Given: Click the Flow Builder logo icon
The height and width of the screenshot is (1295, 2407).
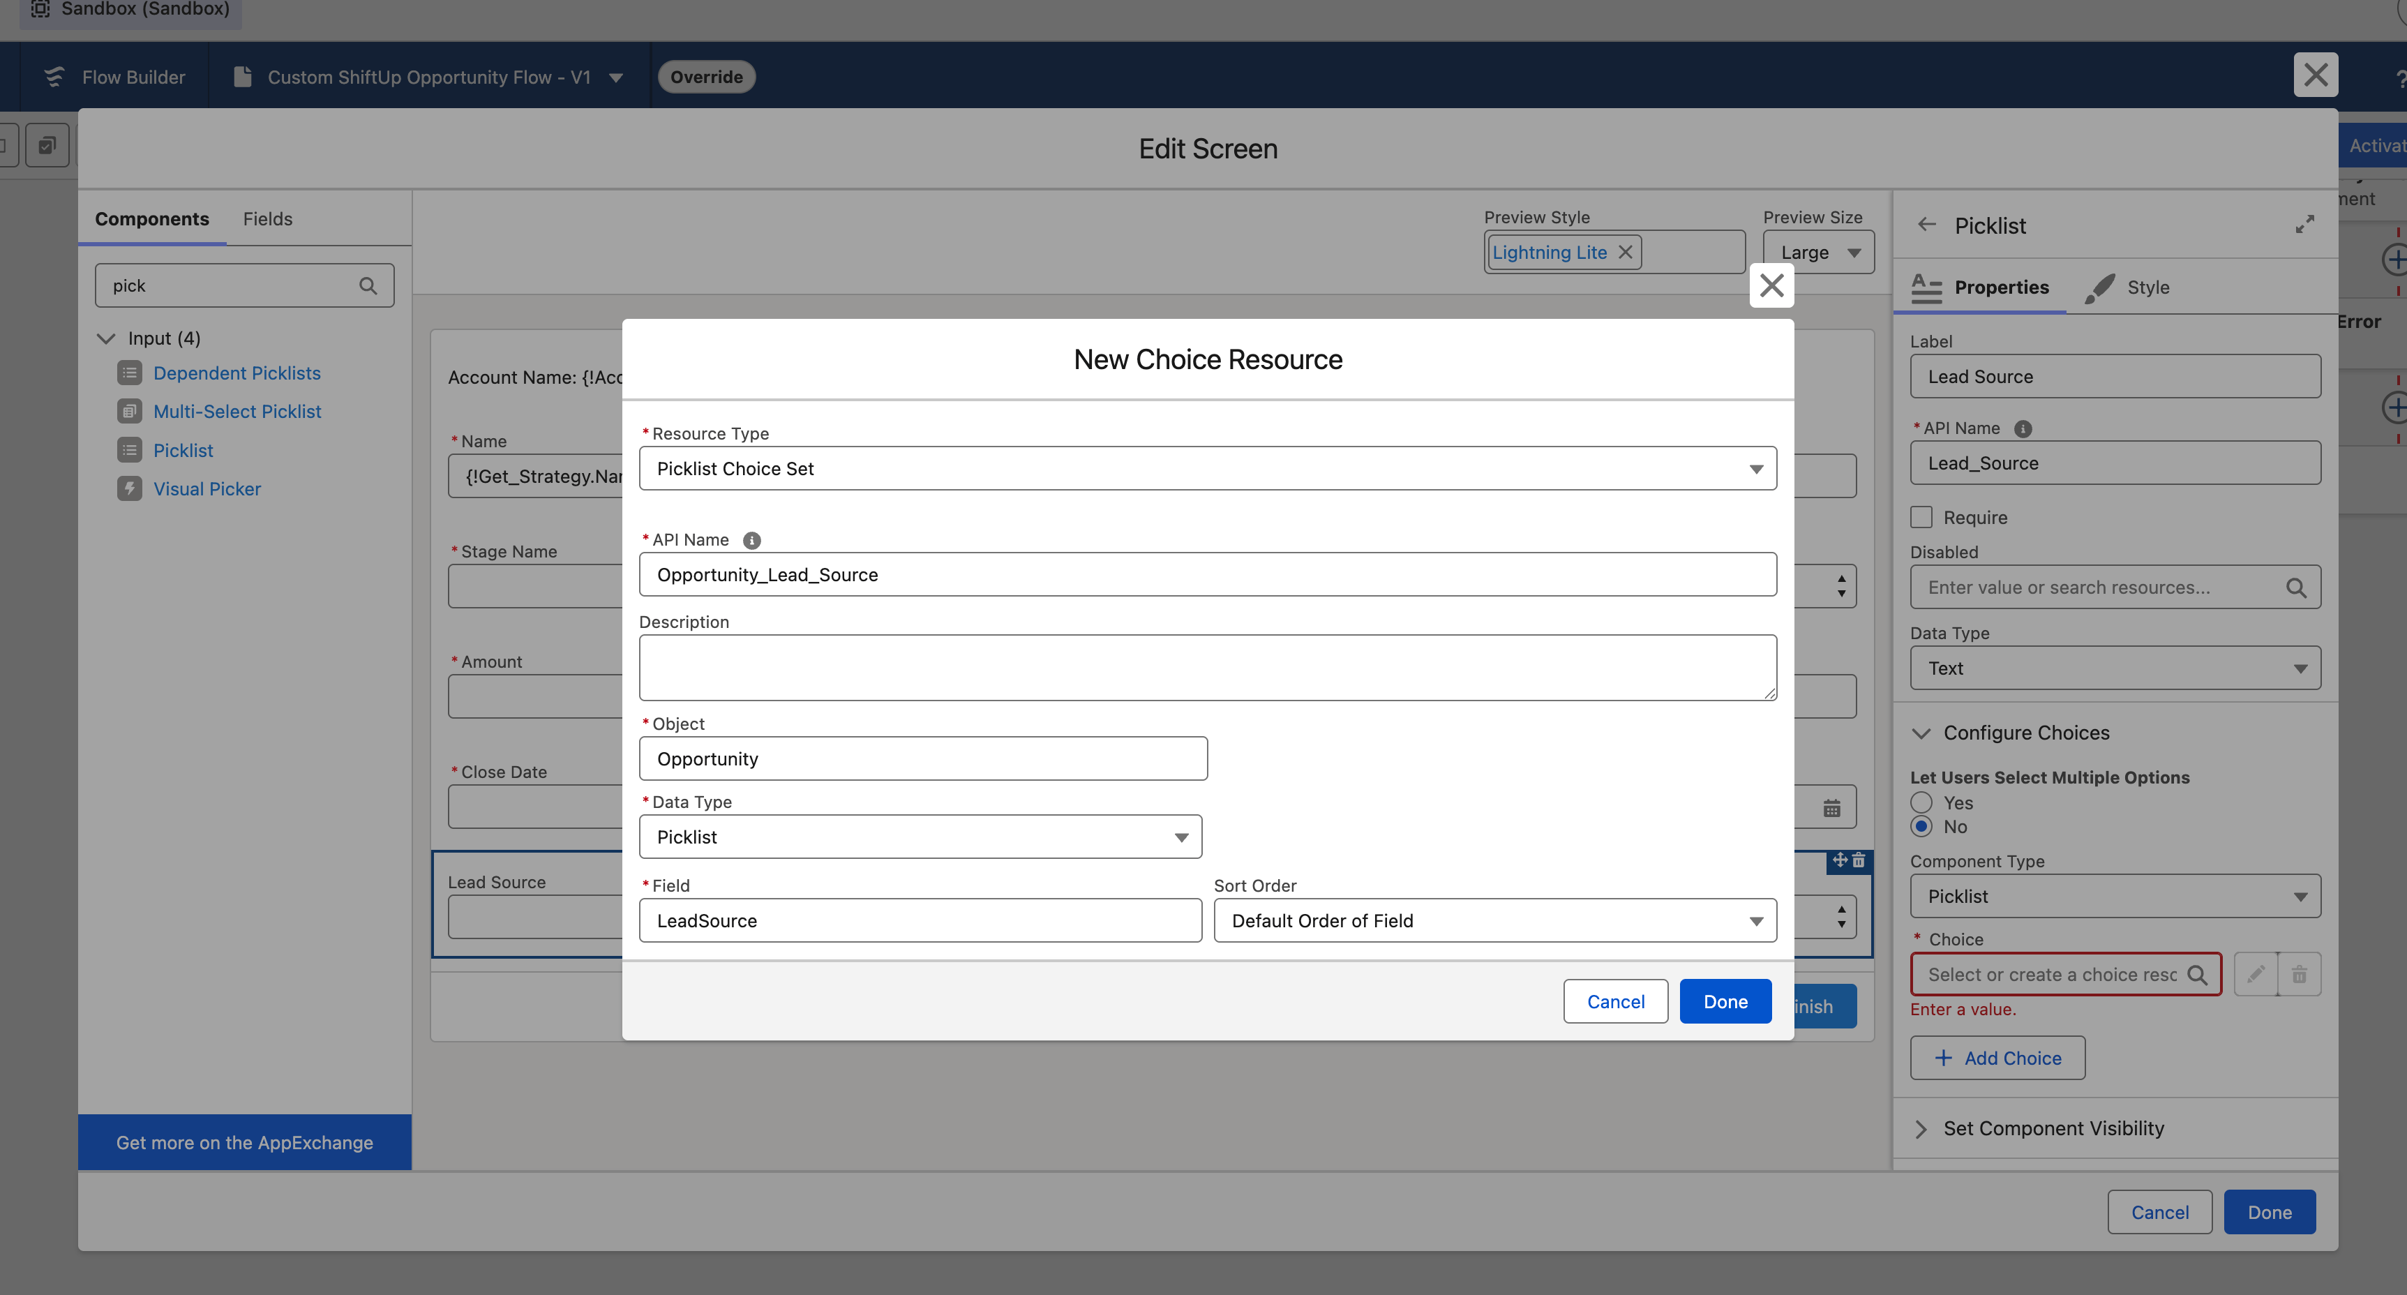Looking at the screenshot, I should (54, 77).
